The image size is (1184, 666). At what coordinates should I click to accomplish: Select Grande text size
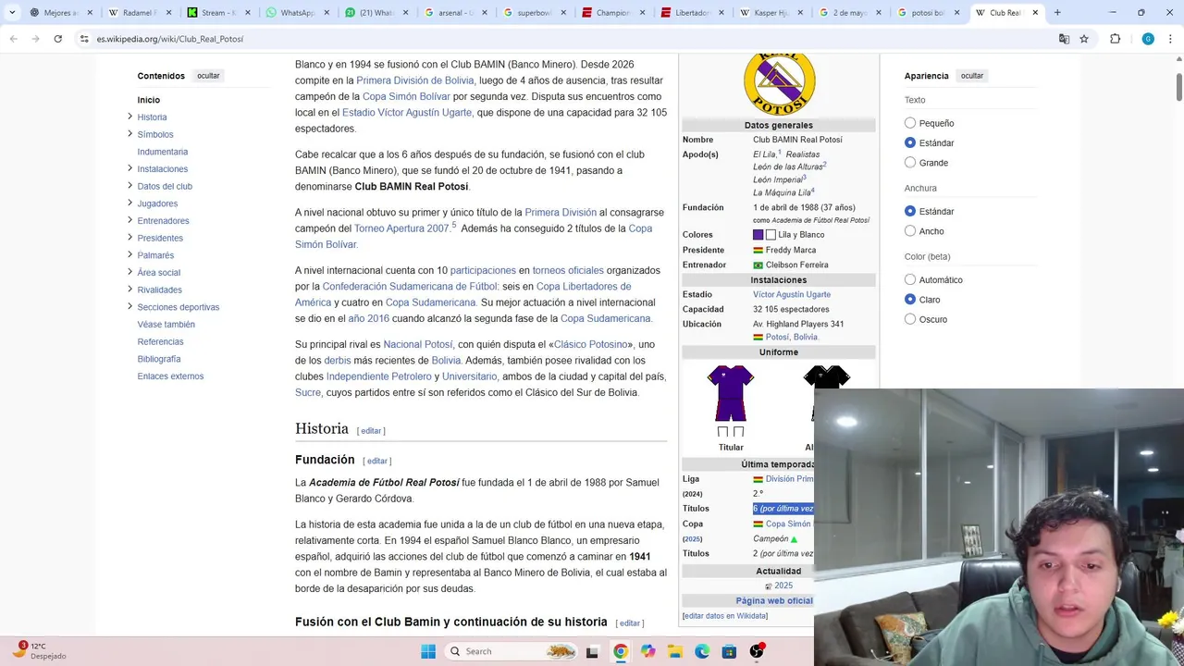pos(910,163)
